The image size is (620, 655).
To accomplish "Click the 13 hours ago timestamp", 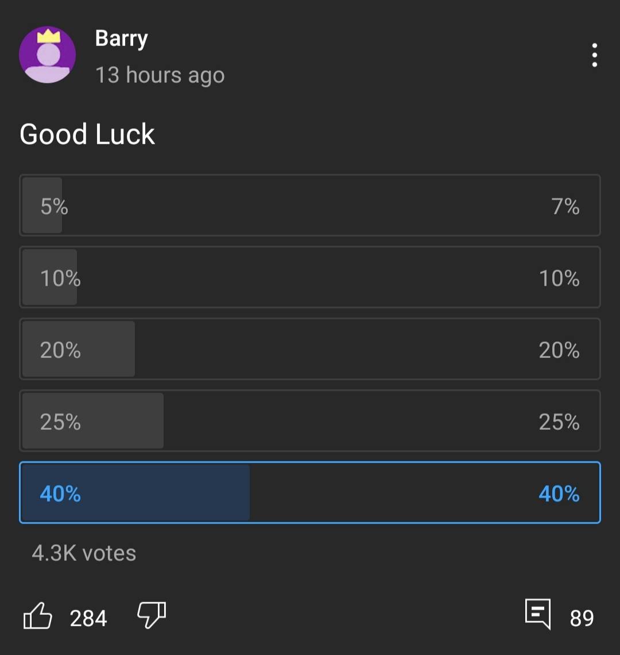I will (x=160, y=75).
